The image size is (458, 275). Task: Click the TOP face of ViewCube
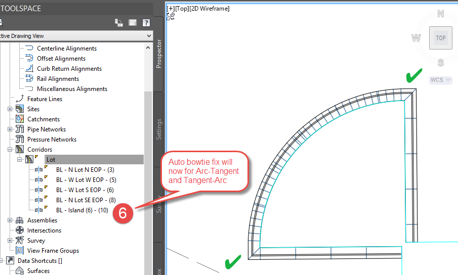pos(440,38)
